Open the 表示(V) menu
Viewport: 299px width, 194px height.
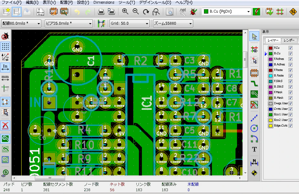(49, 2)
